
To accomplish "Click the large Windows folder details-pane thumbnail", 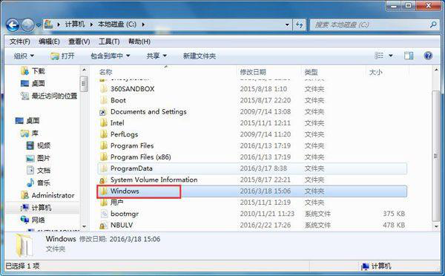I will [x=24, y=245].
